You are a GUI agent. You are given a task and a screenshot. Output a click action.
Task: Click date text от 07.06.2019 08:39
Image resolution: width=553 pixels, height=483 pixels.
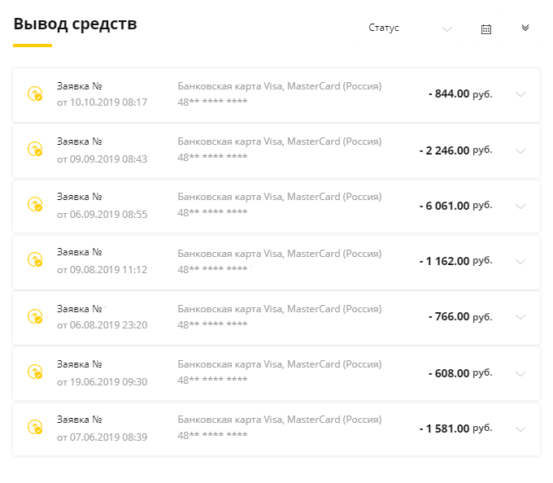(x=102, y=437)
